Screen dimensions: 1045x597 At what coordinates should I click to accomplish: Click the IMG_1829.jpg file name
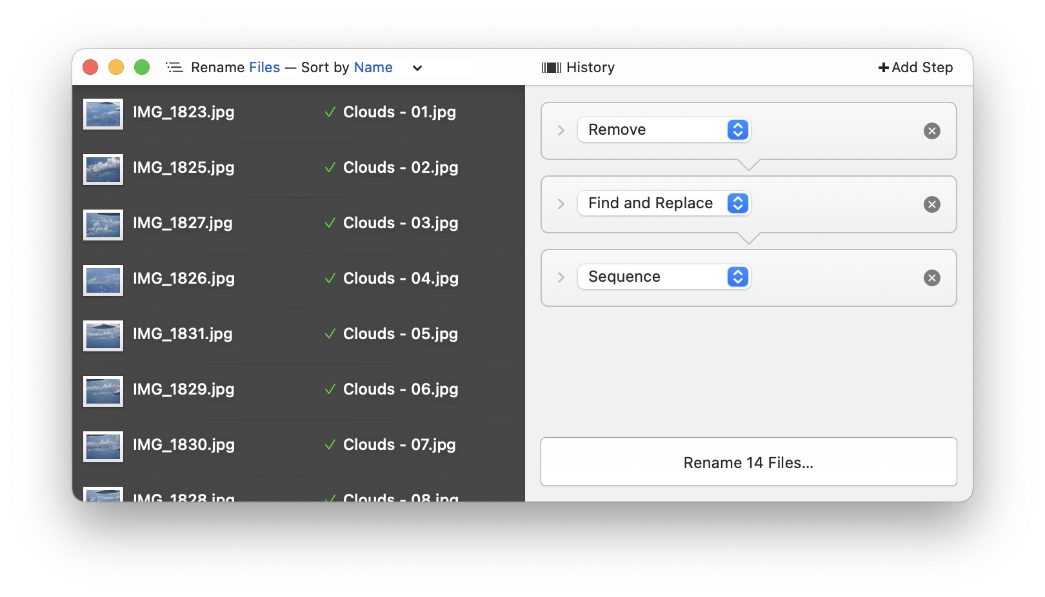coord(183,389)
